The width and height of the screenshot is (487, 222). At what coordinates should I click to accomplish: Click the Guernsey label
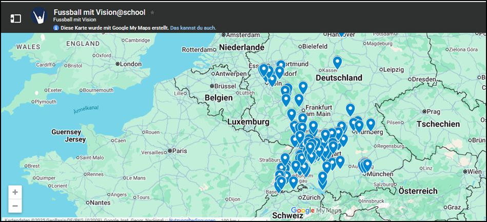[x=66, y=132]
